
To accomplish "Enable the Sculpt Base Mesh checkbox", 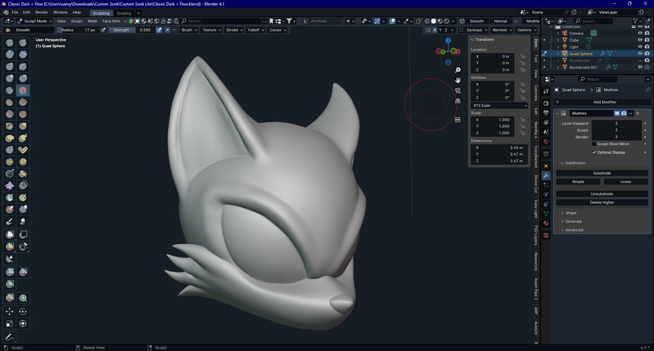I will click(x=594, y=144).
